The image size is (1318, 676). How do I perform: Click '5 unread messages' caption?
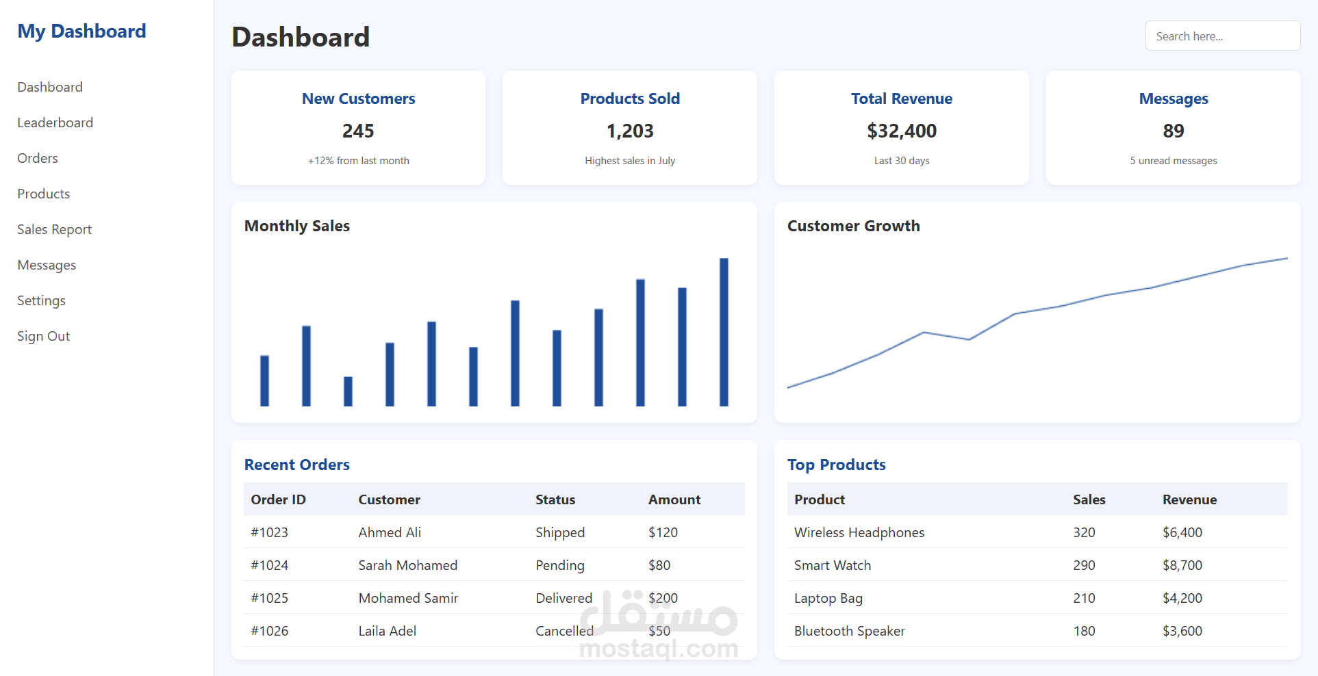click(x=1174, y=161)
